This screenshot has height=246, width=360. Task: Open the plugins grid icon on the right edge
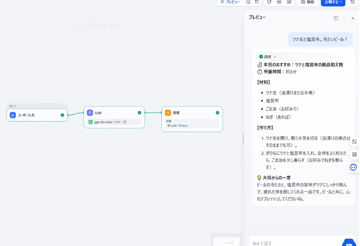tap(354, 154)
